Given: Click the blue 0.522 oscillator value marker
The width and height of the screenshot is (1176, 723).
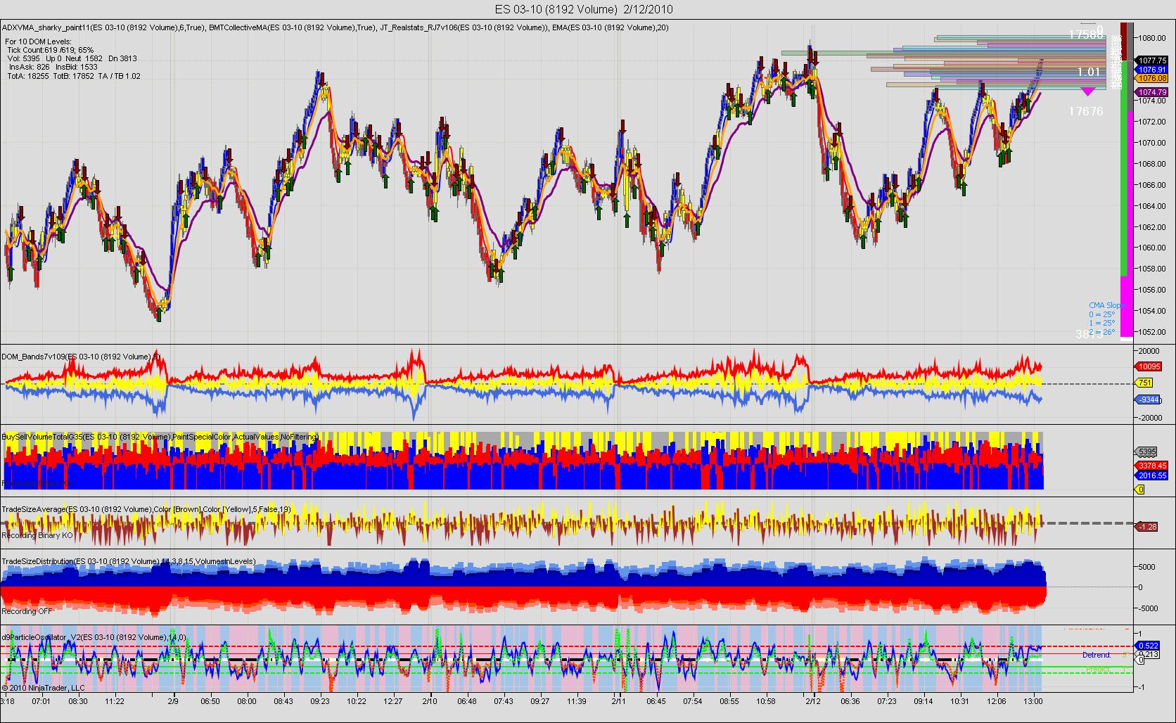Looking at the screenshot, I should [1147, 645].
